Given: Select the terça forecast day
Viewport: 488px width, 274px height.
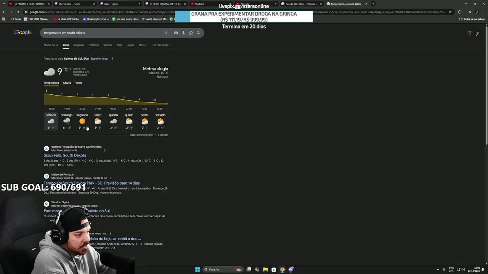Looking at the screenshot, I should click(98, 121).
